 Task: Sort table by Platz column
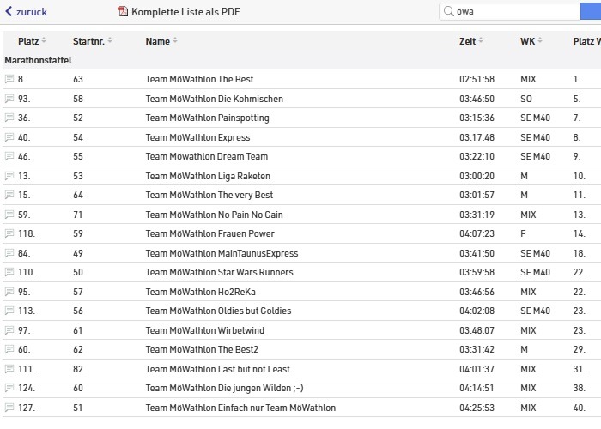point(32,41)
